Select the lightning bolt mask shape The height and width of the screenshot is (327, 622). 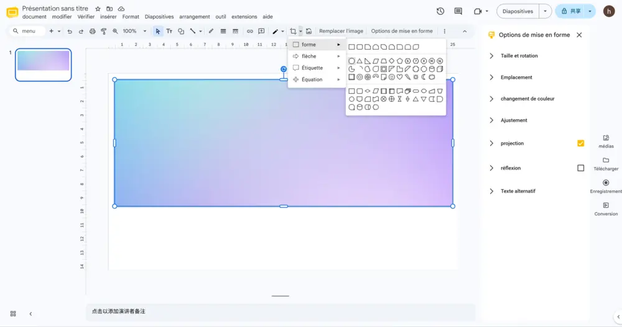[x=407, y=77]
